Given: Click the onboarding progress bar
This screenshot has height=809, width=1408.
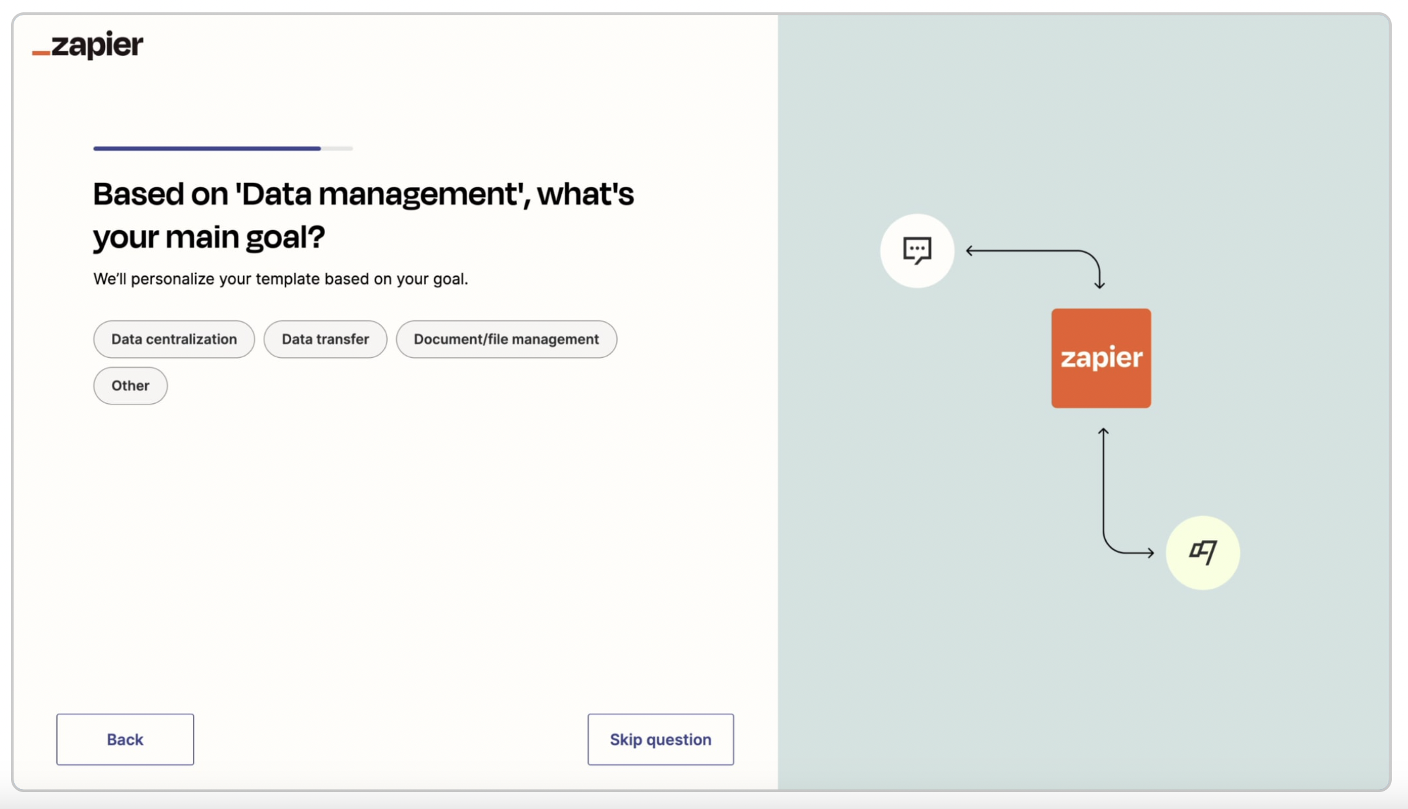Looking at the screenshot, I should [x=223, y=148].
